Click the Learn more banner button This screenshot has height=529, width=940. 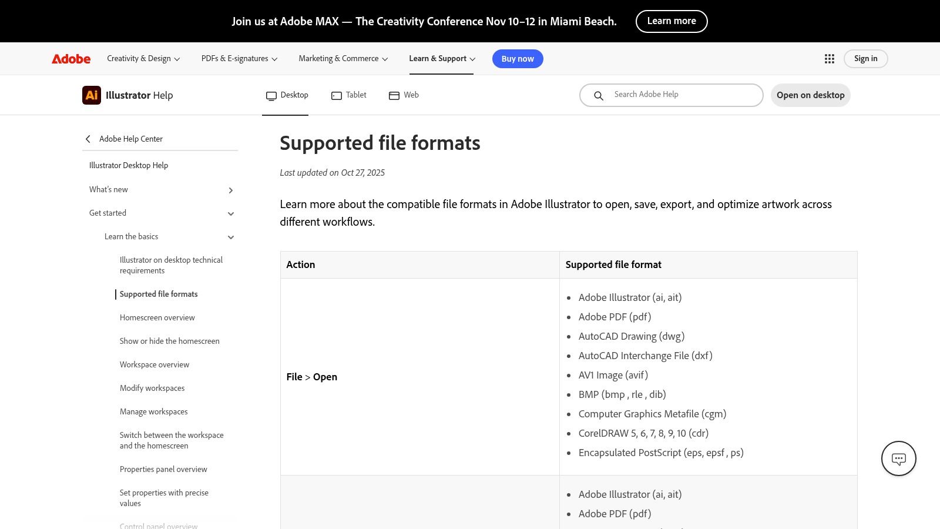(672, 21)
